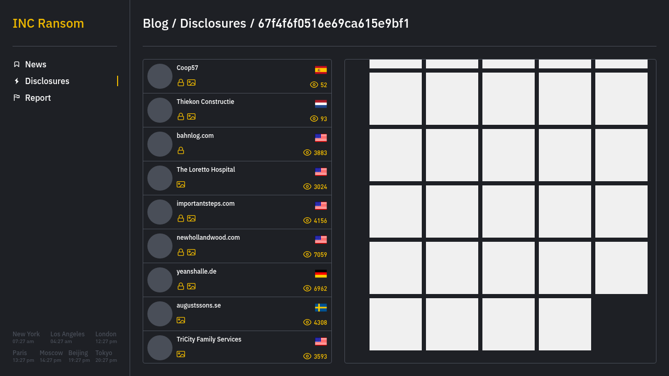Click the image icon under yeanshalle.de
669x376 pixels.
click(x=191, y=286)
